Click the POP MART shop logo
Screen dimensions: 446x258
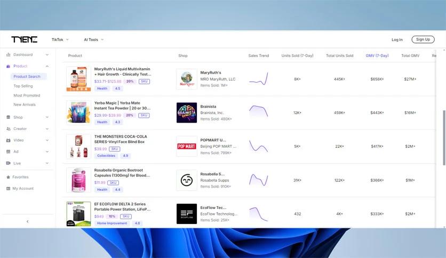click(187, 147)
